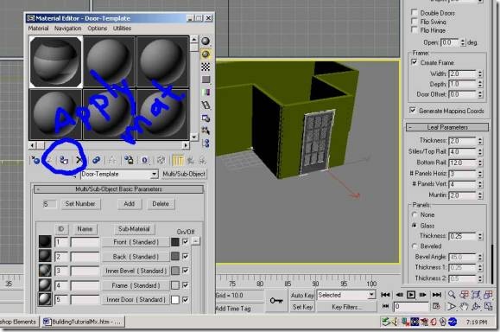The image size is (500, 332).
Task: Open the Navigation menu
Action: tap(67, 28)
